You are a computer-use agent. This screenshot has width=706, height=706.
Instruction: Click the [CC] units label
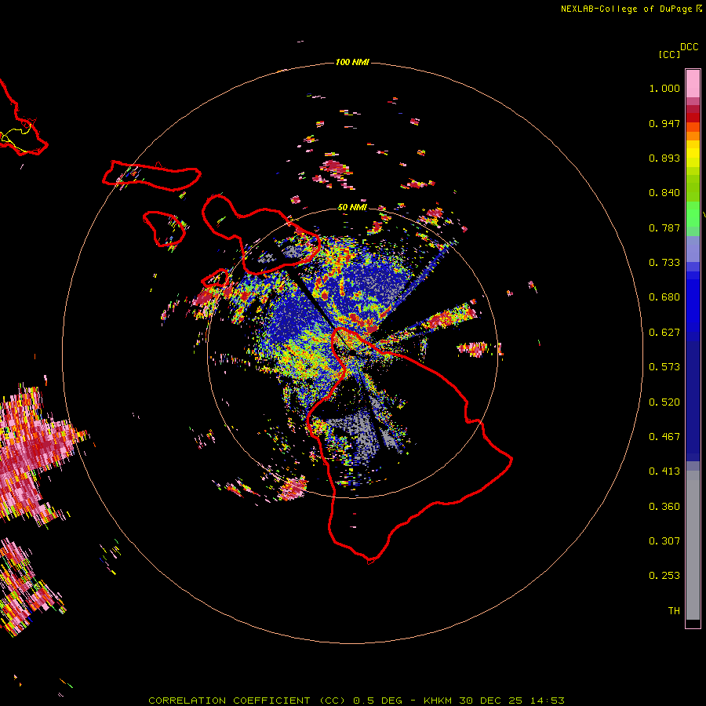(x=669, y=54)
